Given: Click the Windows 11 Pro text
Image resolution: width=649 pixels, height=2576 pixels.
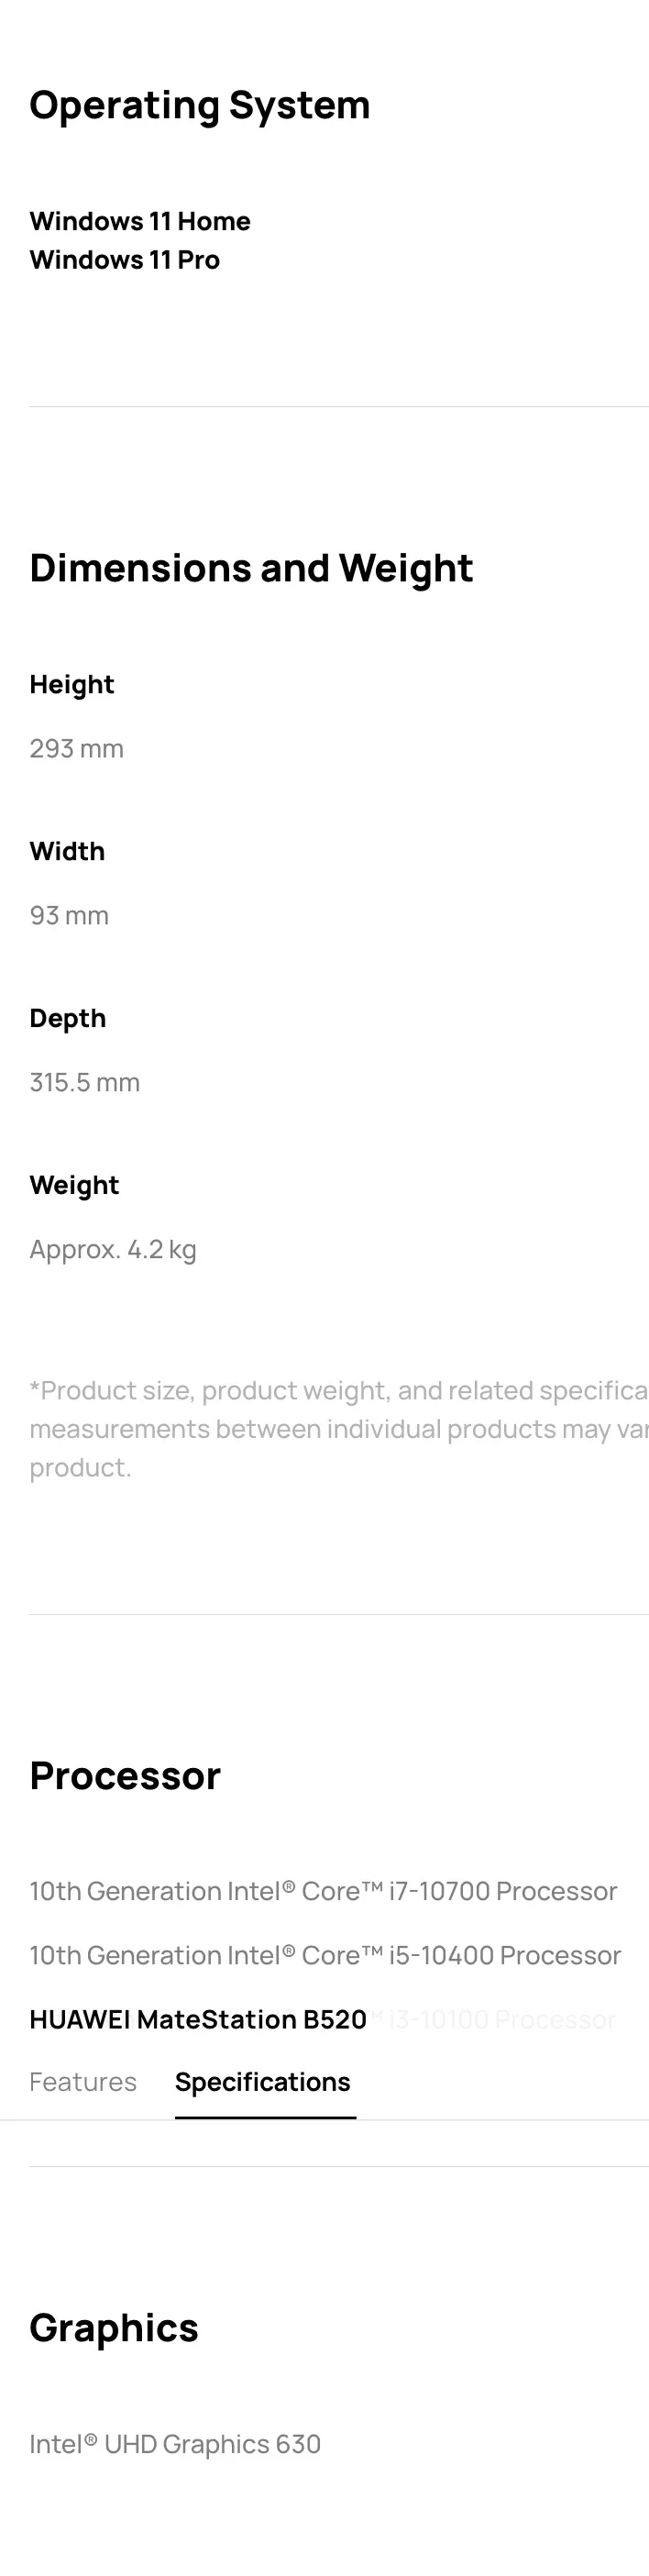Looking at the screenshot, I should pyautogui.click(x=124, y=260).
